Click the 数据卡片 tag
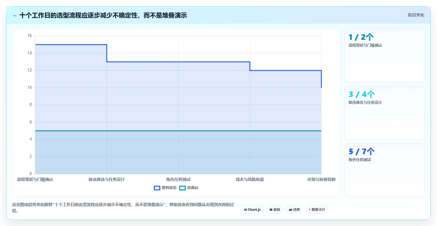Screen dimensions: 437x226 (x=317, y=210)
